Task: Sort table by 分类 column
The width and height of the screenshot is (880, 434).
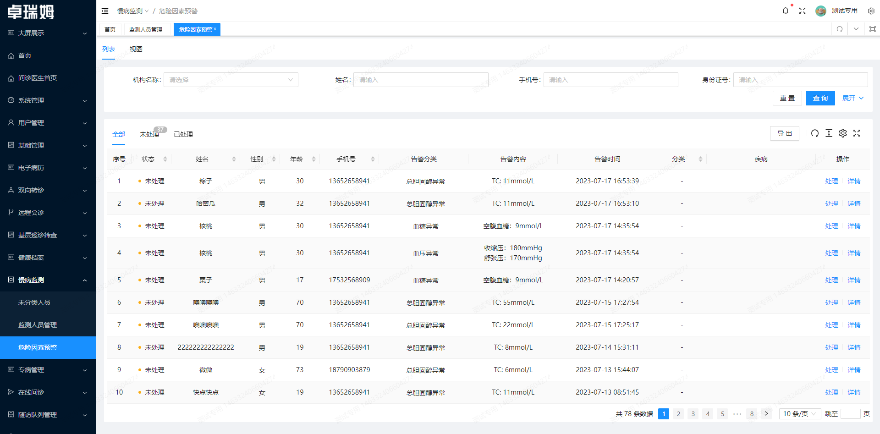Action: pos(700,159)
